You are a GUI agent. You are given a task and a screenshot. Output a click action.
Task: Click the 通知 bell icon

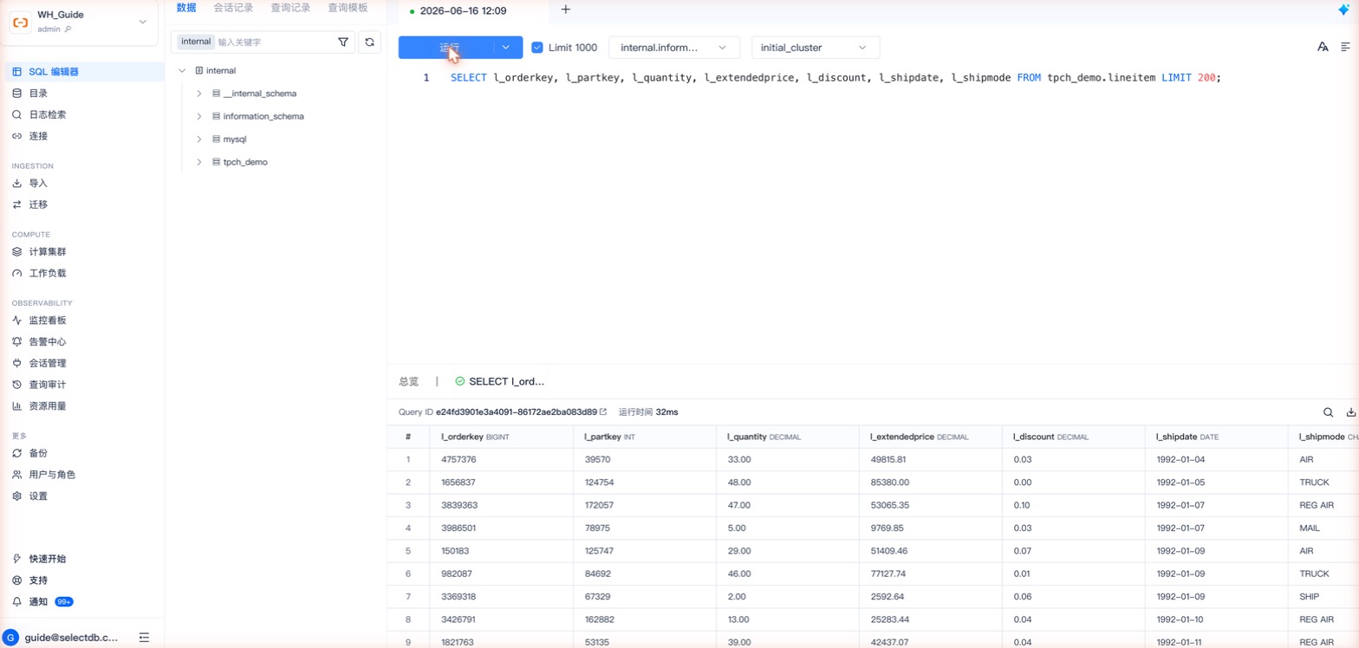click(x=17, y=601)
